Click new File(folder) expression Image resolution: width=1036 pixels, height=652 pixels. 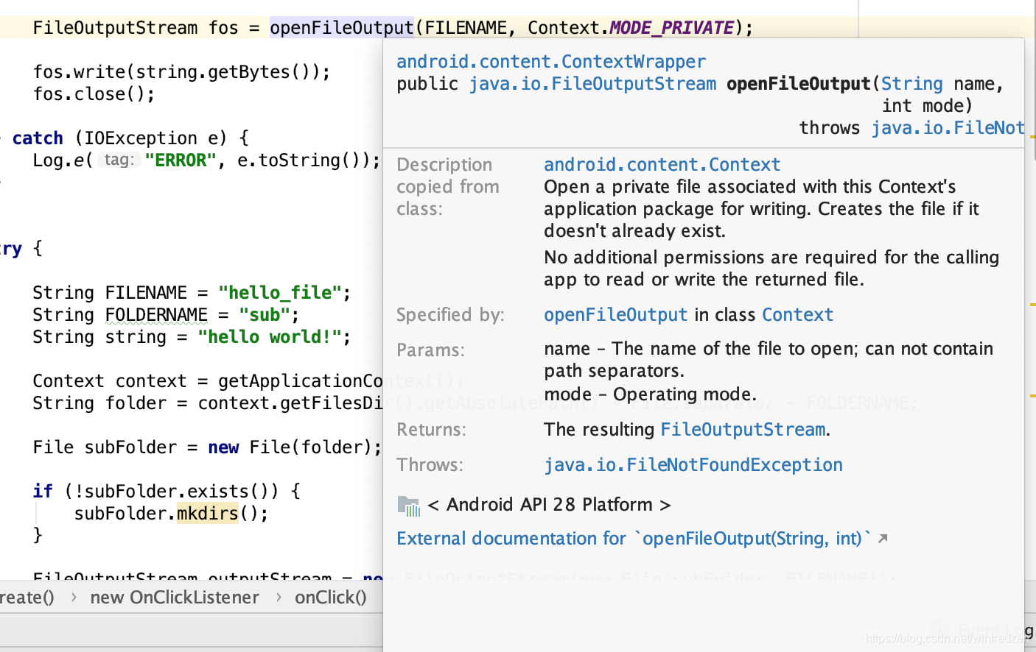(290, 447)
